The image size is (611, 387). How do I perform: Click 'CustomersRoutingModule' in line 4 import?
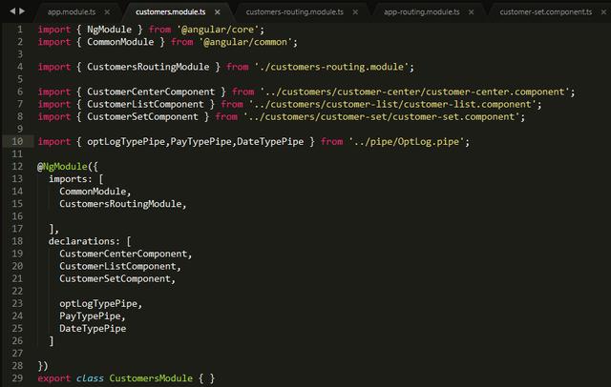coord(148,67)
